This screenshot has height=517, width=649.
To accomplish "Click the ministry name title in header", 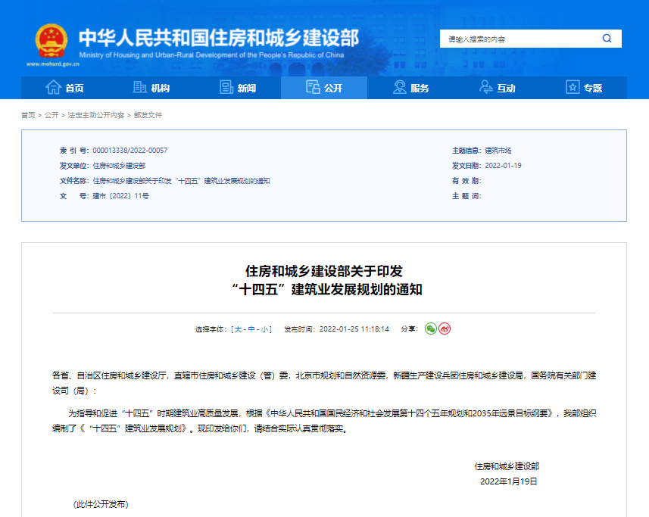I will pyautogui.click(x=218, y=38).
